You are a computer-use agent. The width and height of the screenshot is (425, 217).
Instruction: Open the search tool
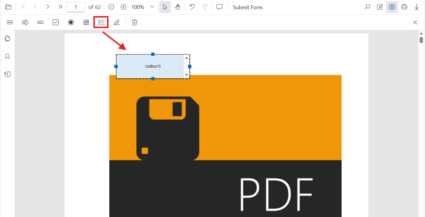(x=368, y=7)
